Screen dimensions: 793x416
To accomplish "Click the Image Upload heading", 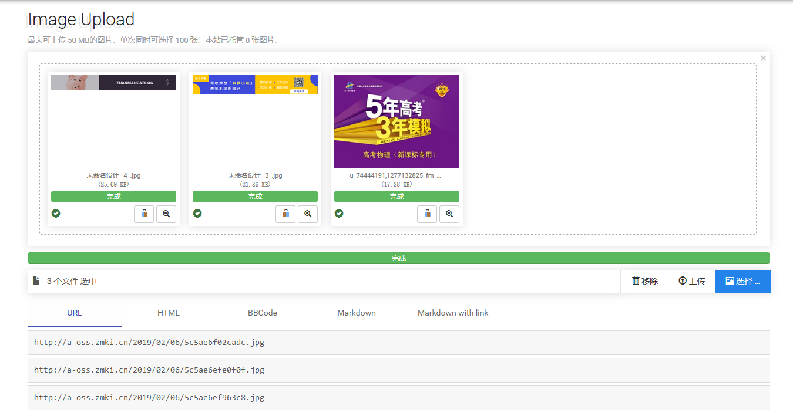I will pyautogui.click(x=81, y=19).
